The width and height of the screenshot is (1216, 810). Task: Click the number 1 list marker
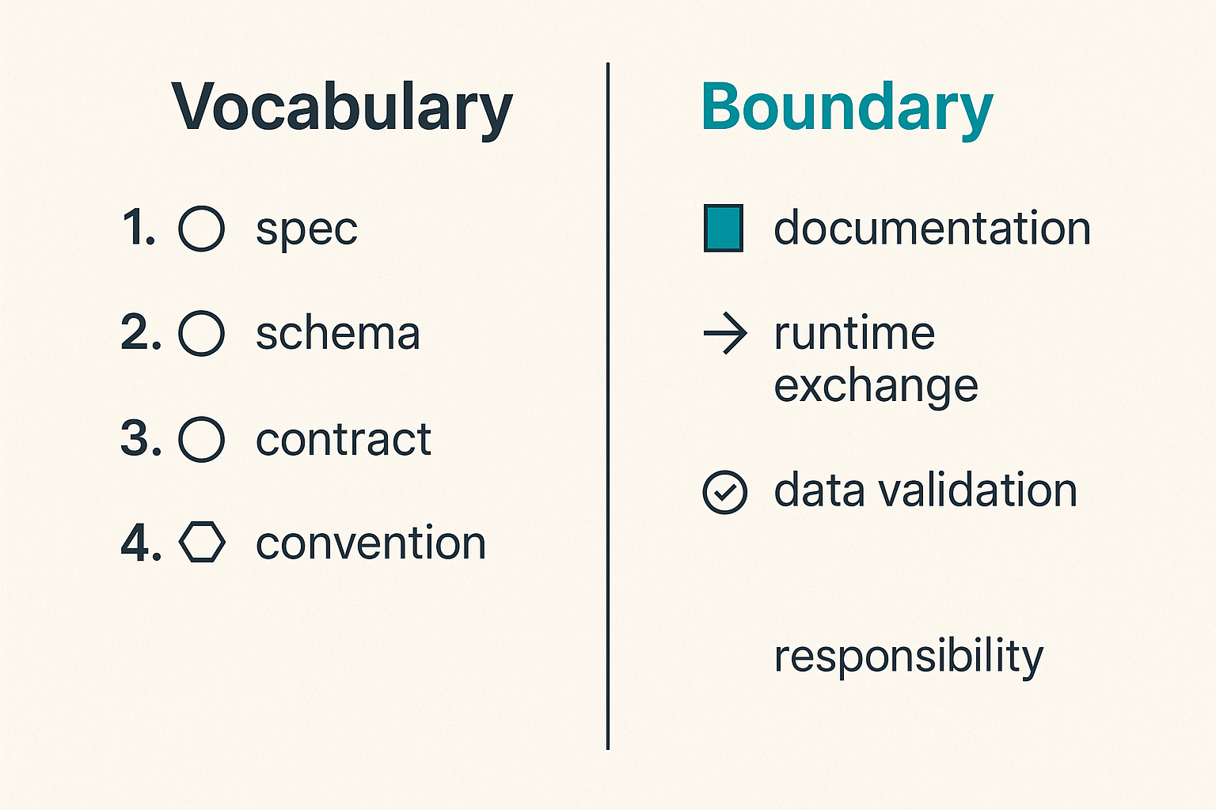(x=139, y=229)
